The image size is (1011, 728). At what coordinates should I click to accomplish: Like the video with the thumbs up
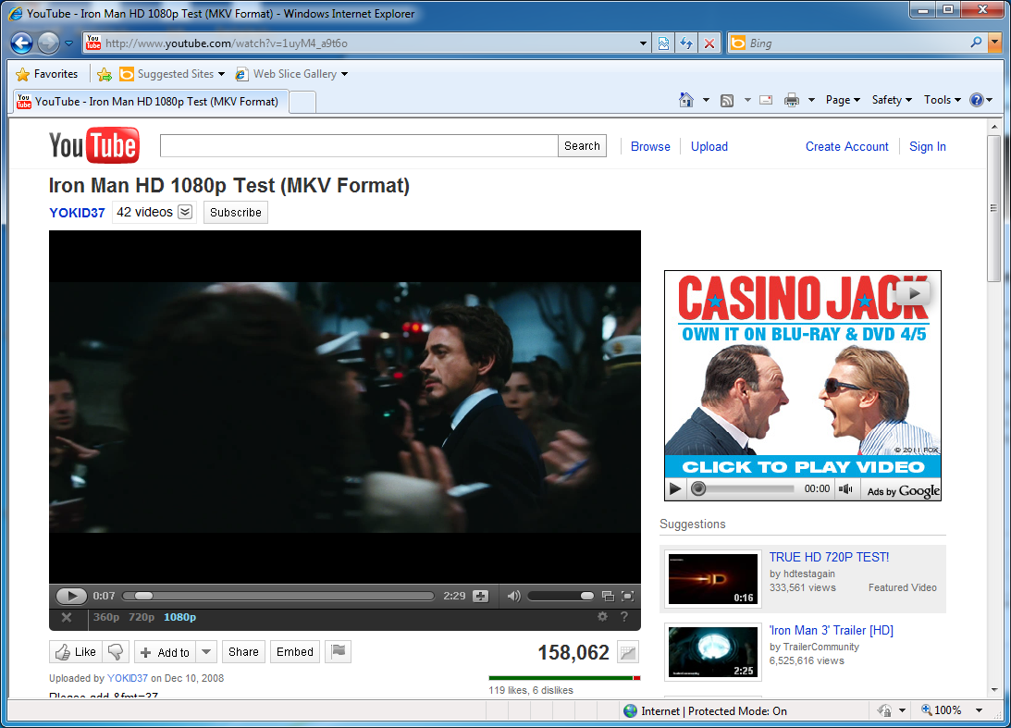(x=75, y=651)
